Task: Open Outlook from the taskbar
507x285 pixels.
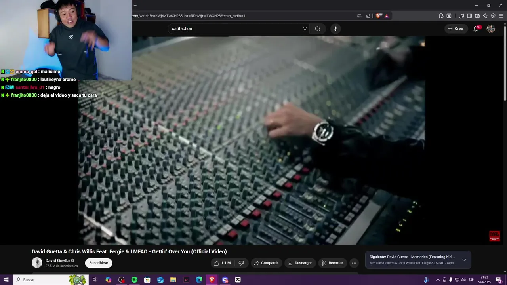Action: (160, 279)
